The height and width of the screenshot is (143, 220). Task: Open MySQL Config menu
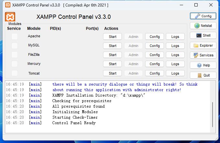[155, 46]
